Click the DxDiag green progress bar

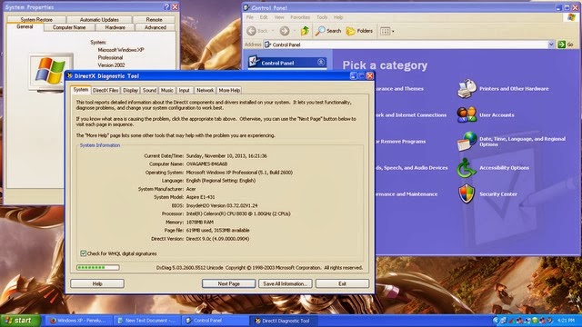(98, 267)
